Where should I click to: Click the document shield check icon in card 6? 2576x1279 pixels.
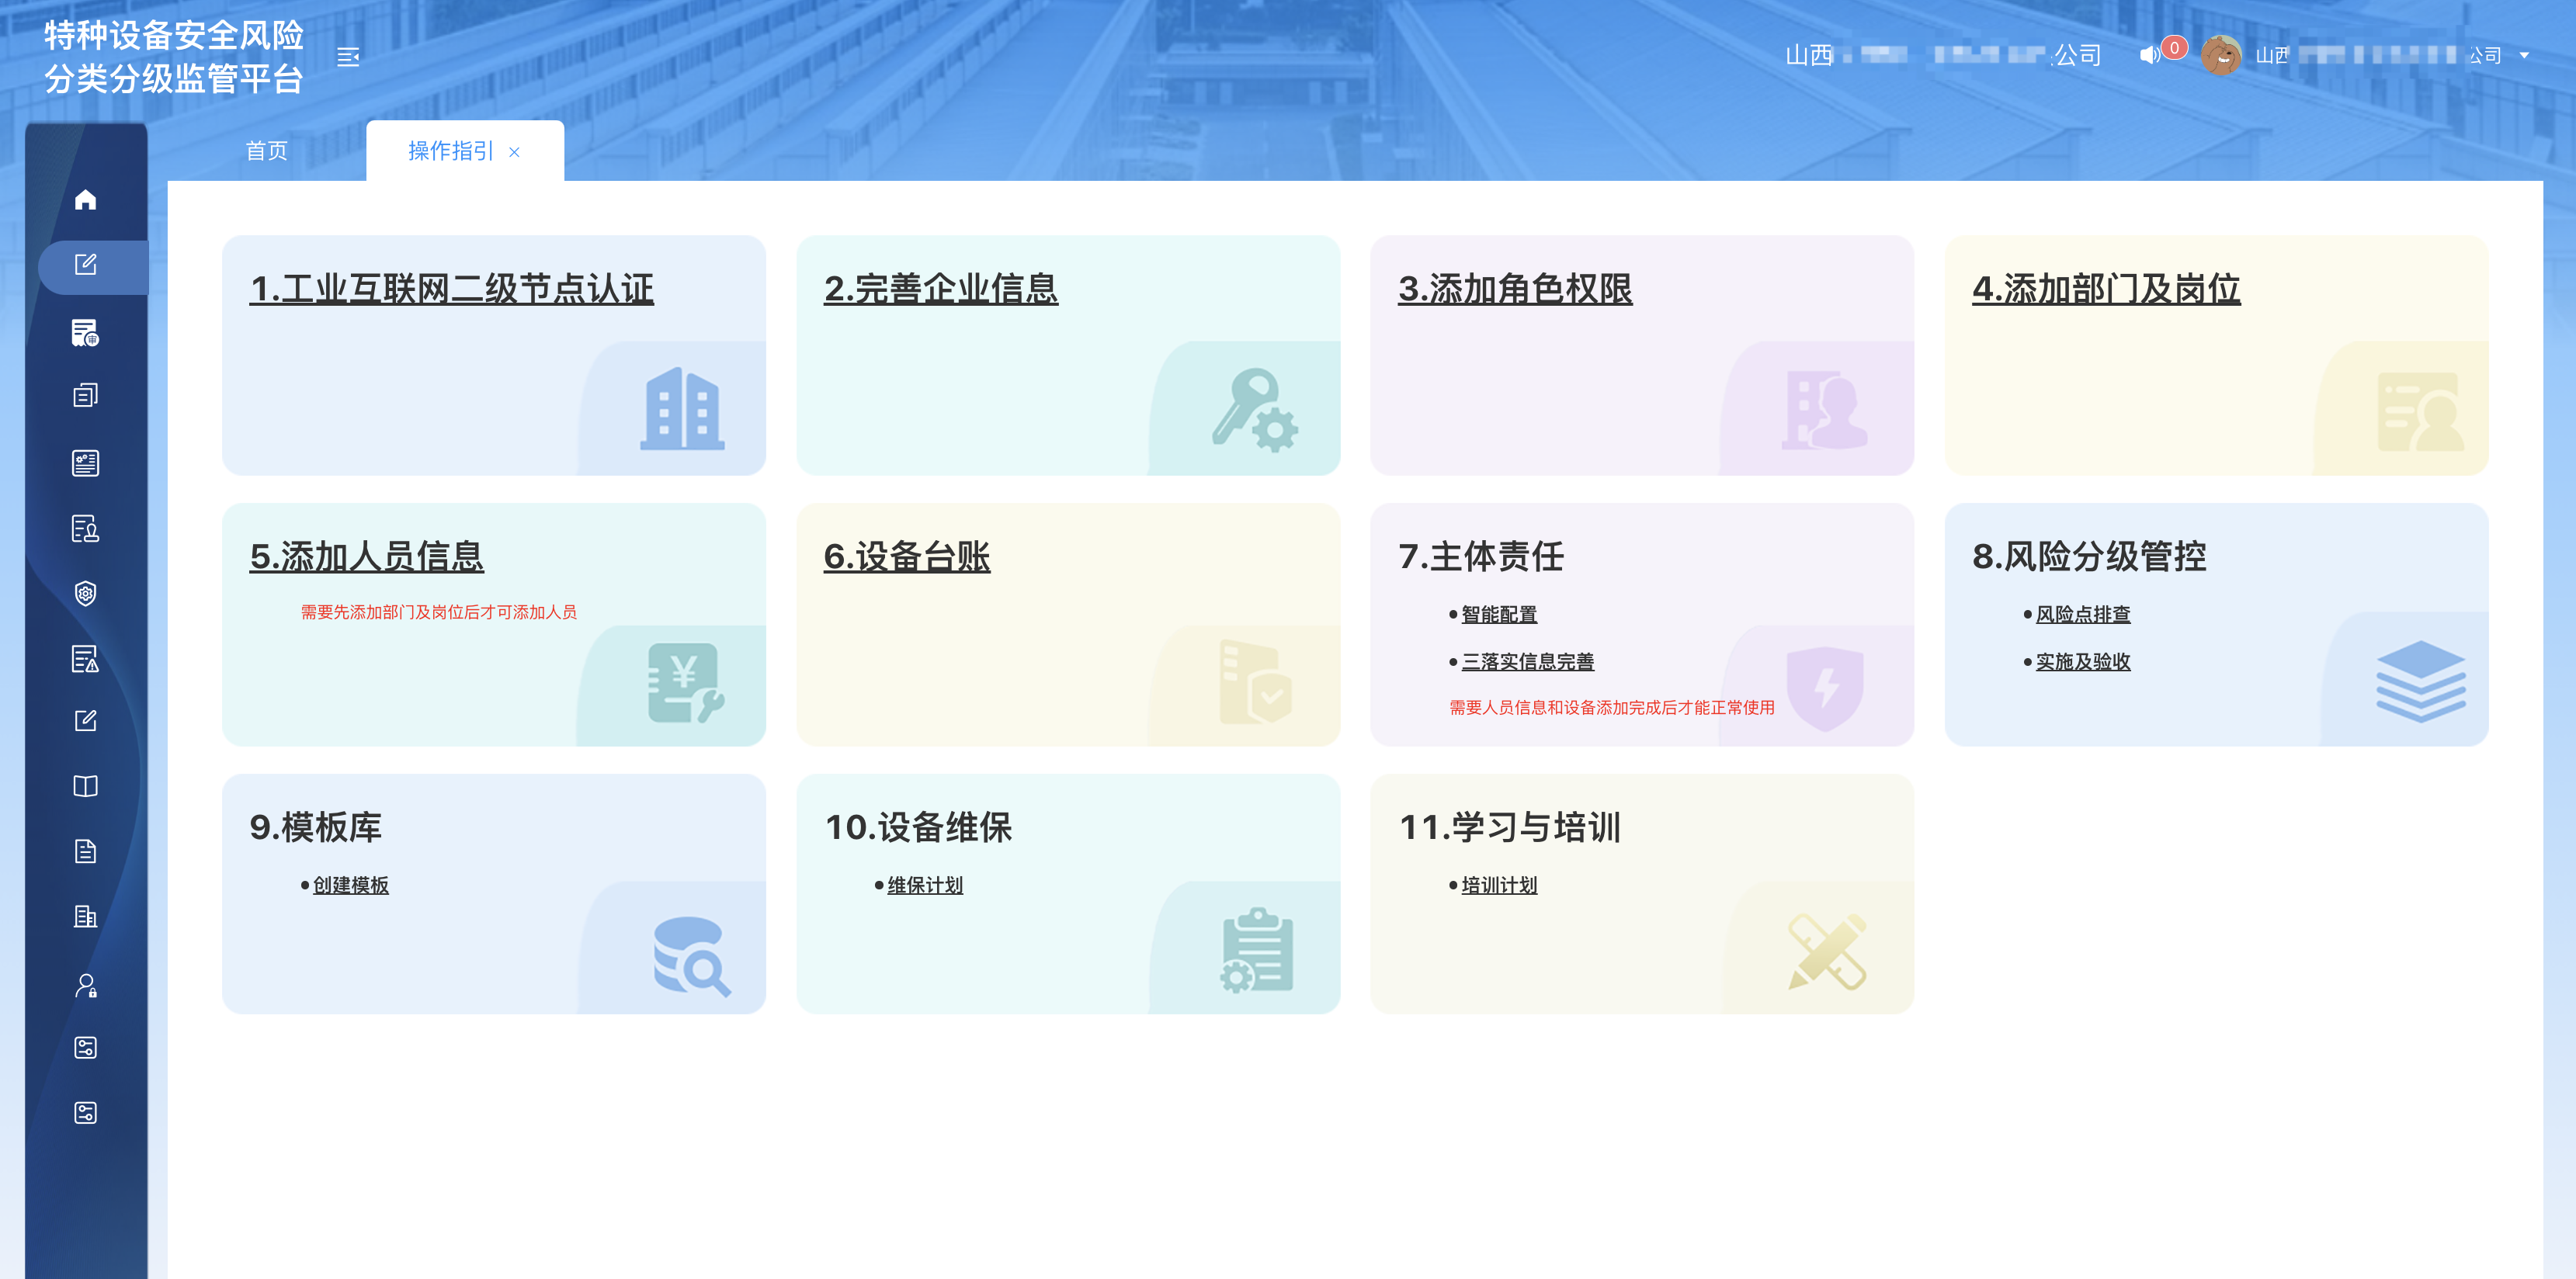click(1255, 683)
